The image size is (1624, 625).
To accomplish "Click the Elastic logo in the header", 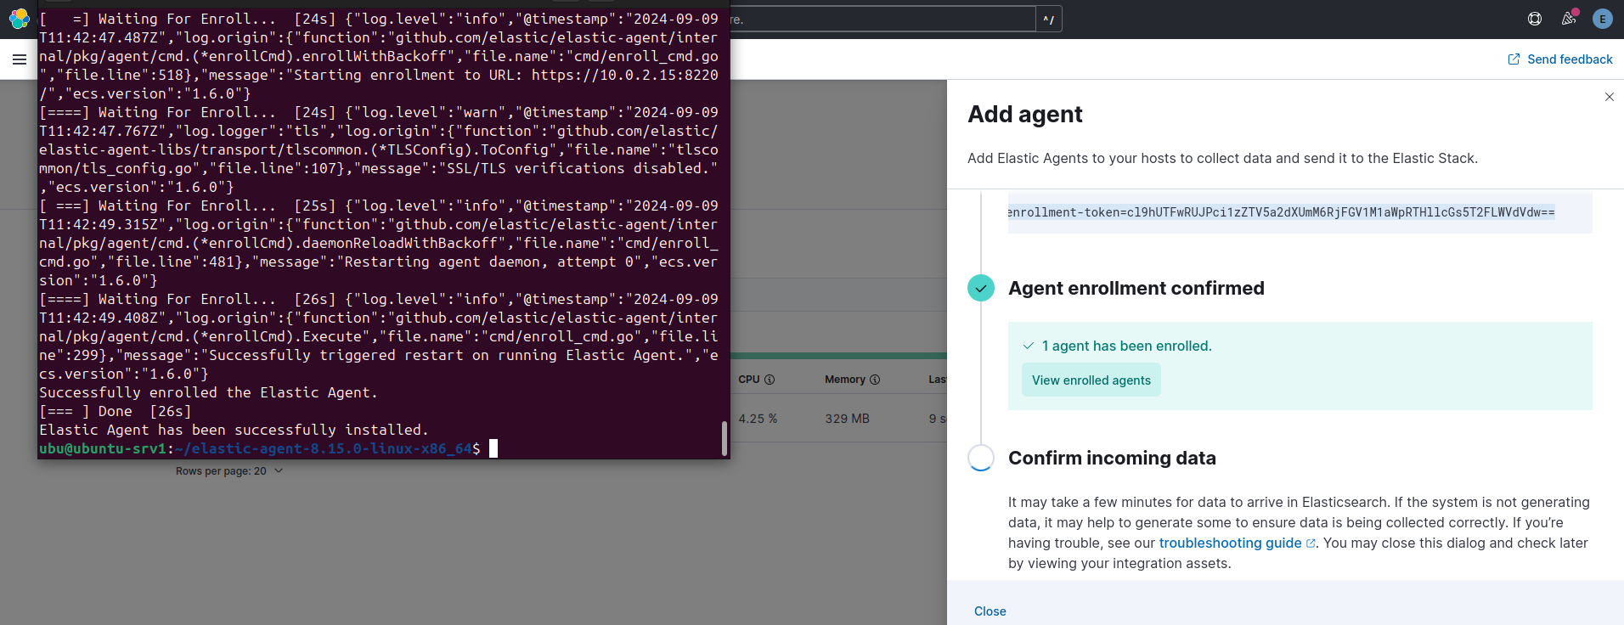I will (x=19, y=19).
